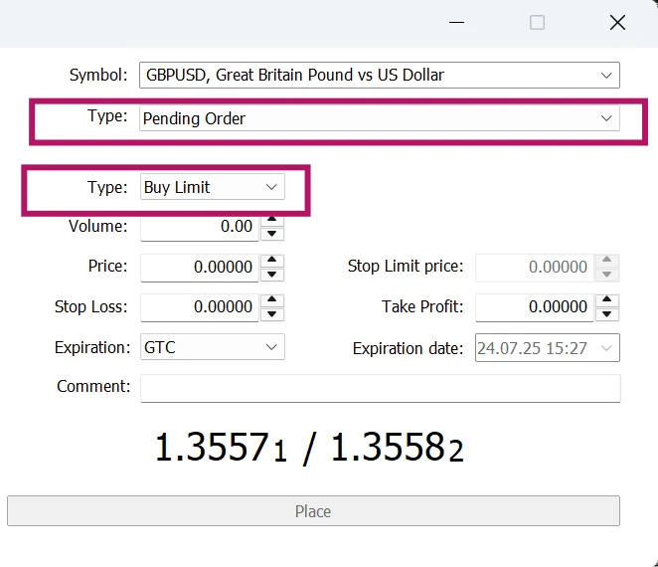This screenshot has width=658, height=567.
Task: Click the Take Profit input field
Action: coord(534,307)
